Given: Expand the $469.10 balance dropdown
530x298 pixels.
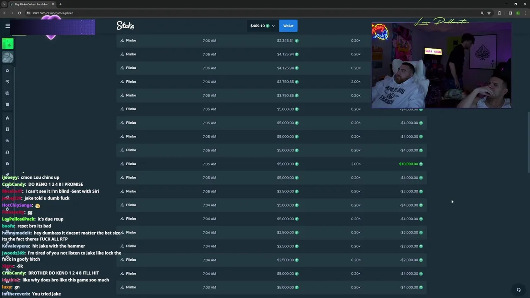Looking at the screenshot, I should tap(263, 26).
